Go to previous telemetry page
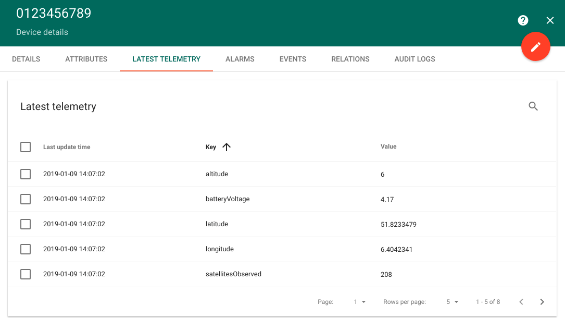This screenshot has width=565, height=318. 521,302
